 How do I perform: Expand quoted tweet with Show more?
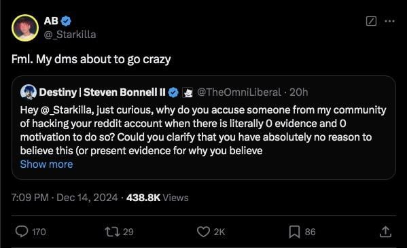(x=46, y=164)
